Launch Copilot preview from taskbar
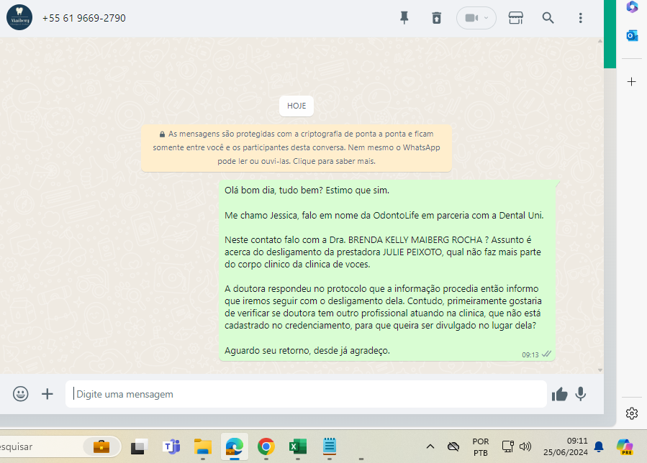Screen dimensions: 647x463 click(x=625, y=447)
